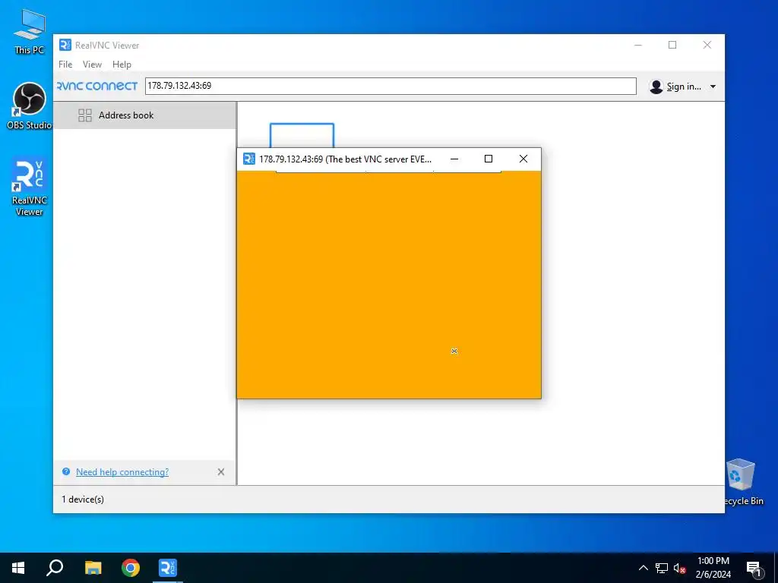Open the notification center icon
The width and height of the screenshot is (778, 583).
click(x=754, y=568)
